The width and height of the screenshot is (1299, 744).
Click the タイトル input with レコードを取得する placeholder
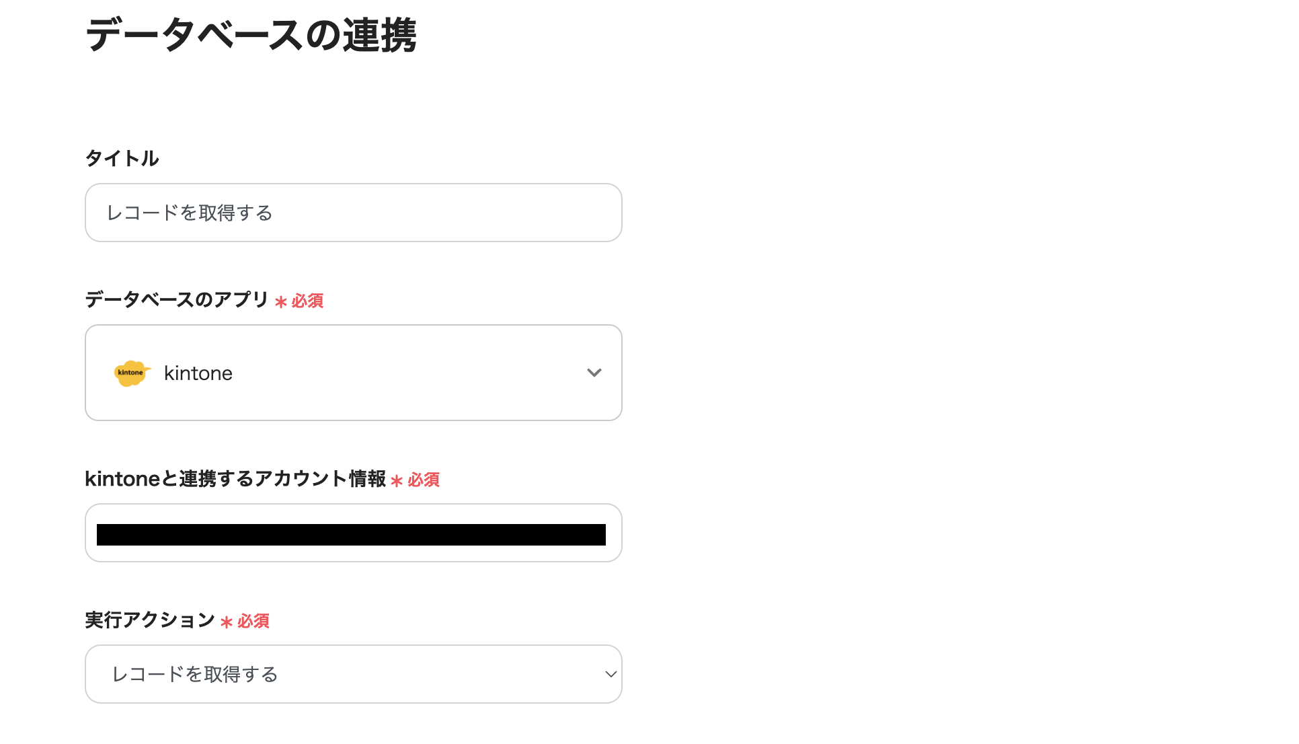tap(353, 213)
